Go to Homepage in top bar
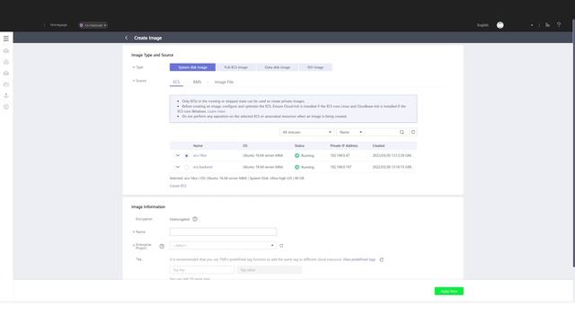575x323 pixels. coord(58,25)
